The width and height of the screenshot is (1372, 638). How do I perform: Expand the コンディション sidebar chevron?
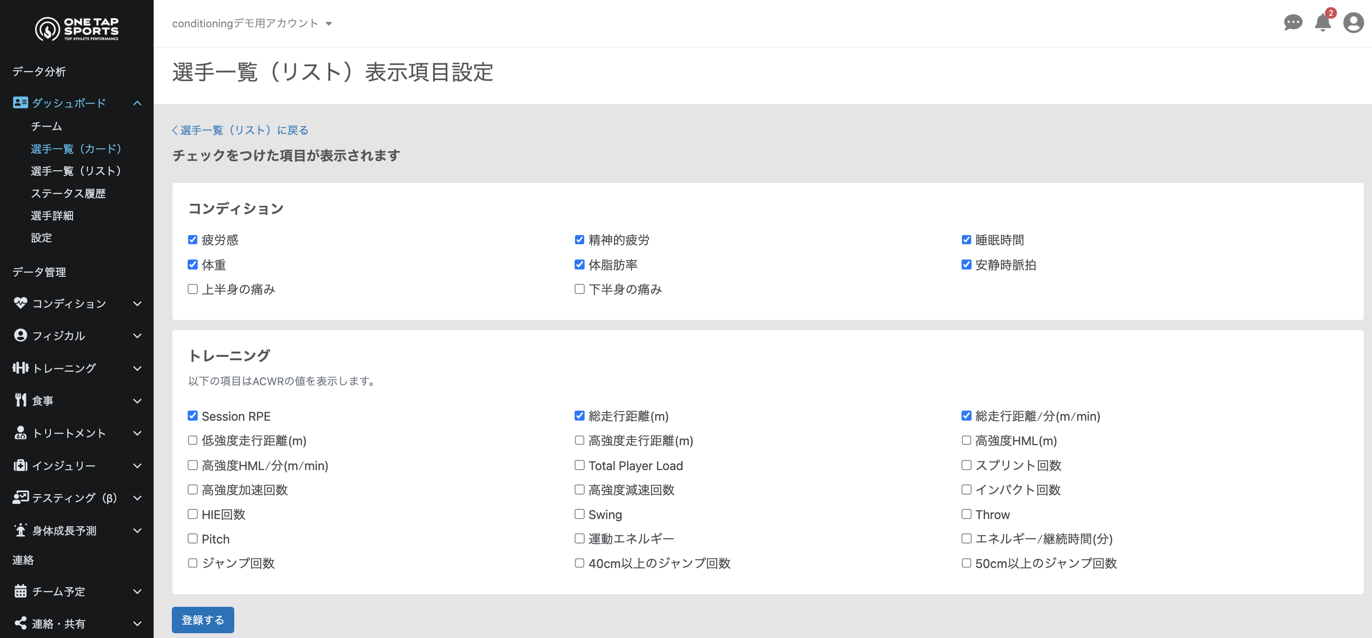click(137, 303)
